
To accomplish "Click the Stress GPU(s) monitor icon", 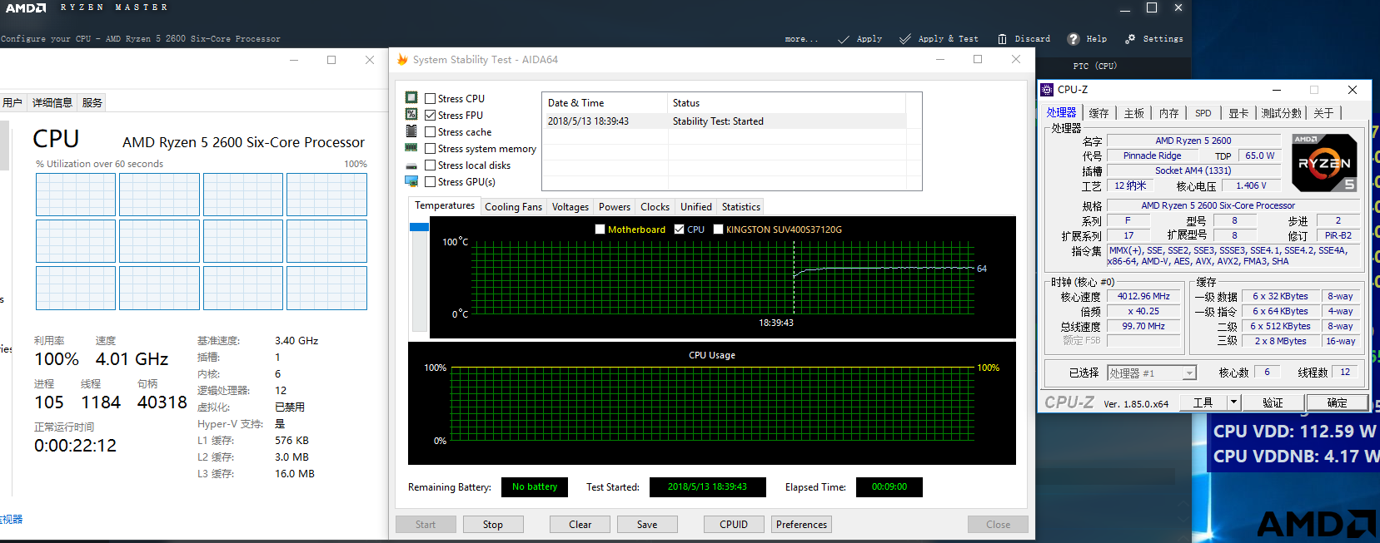I will (x=411, y=181).
